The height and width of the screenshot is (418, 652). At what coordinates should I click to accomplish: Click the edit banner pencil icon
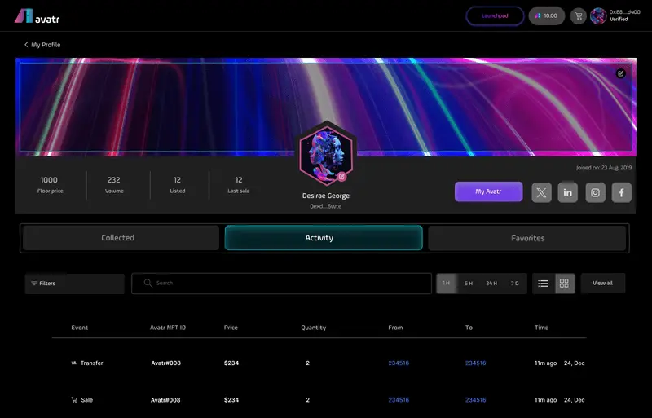pyautogui.click(x=620, y=73)
